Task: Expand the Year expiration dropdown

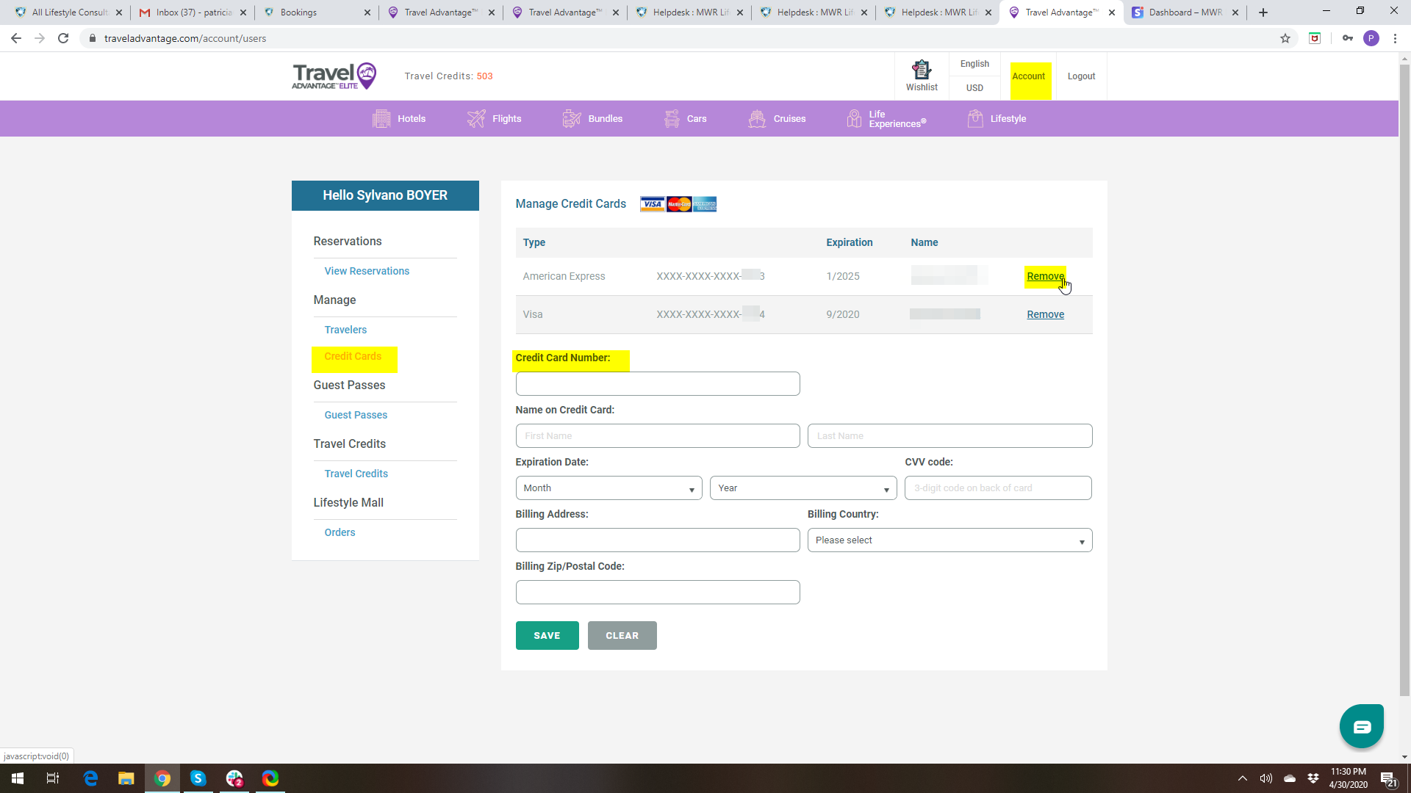Action: point(803,488)
